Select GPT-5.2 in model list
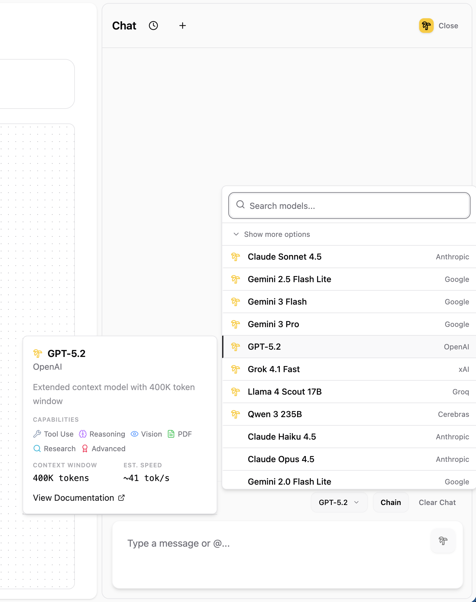The width and height of the screenshot is (476, 602). point(349,347)
